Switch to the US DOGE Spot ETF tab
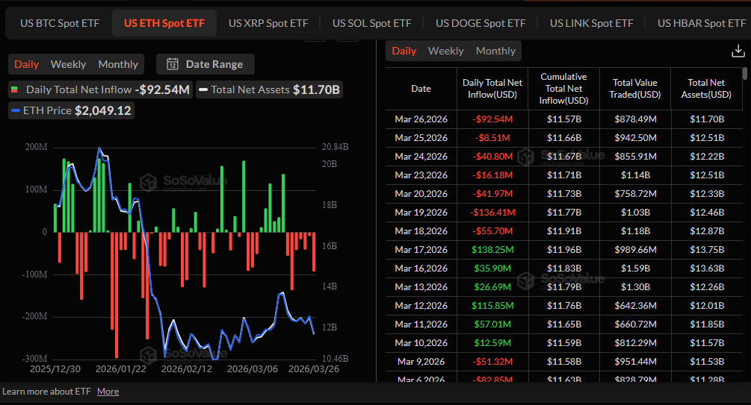 [480, 23]
